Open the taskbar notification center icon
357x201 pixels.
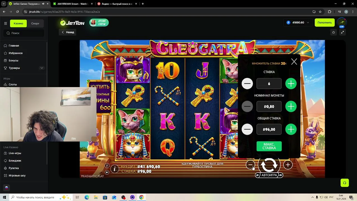pyautogui.click(x=351, y=197)
